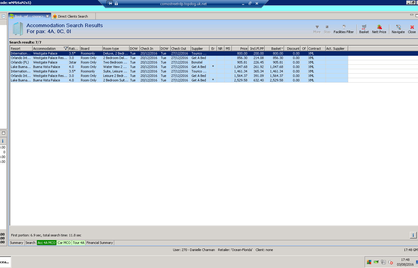Viewport: 418px width, 268px height.
Task: Click the 3star rating cell
Action: tap(74, 62)
